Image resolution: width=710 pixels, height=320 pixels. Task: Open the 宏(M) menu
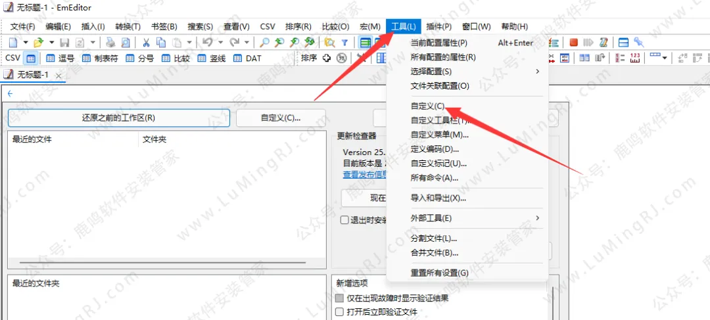point(370,27)
